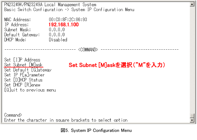This screenshot has height=140, width=197.
Task: Click the scrollbar down arrow
Action: 192,120
